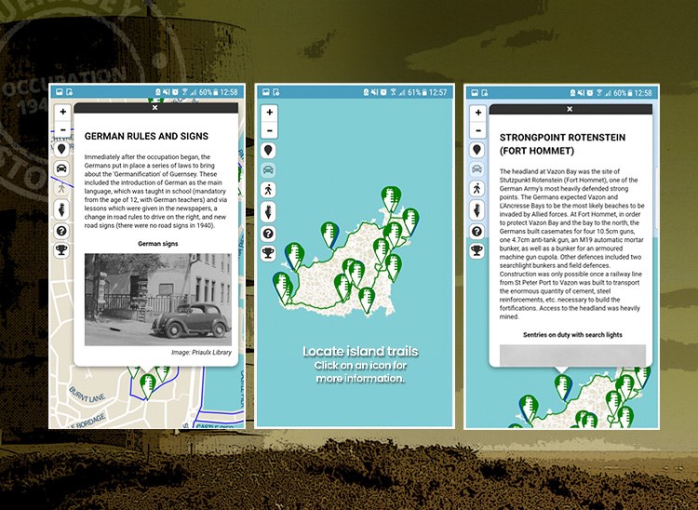The height and width of the screenshot is (510, 698).
Task: Zoom out on the right phone map
Action: (478, 131)
